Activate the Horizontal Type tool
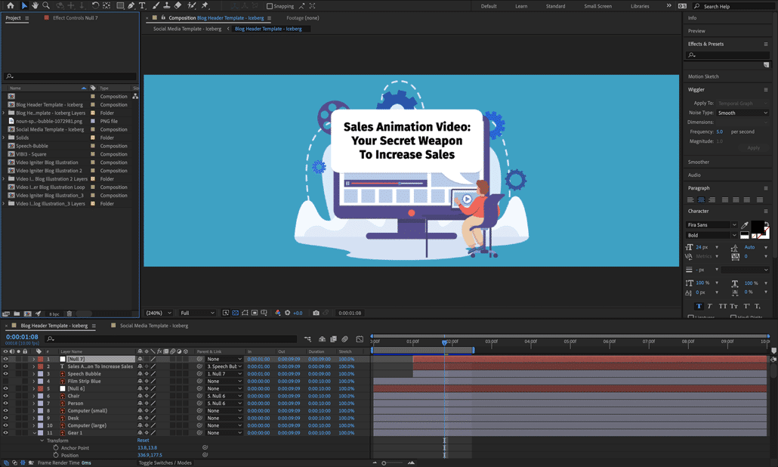The image size is (778, 467). [141, 7]
